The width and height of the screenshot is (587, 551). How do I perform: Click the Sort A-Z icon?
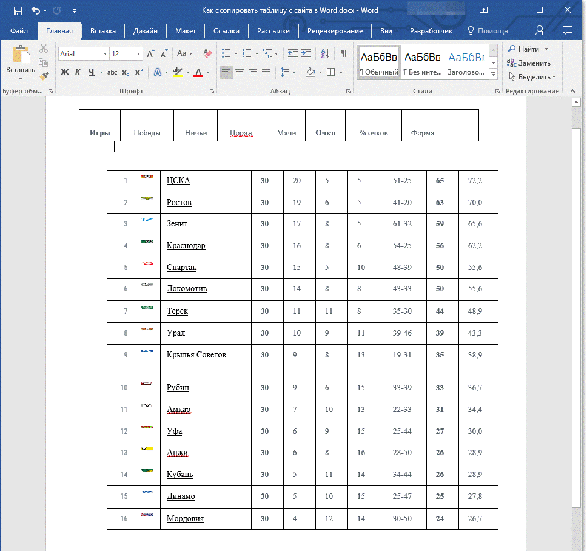325,53
